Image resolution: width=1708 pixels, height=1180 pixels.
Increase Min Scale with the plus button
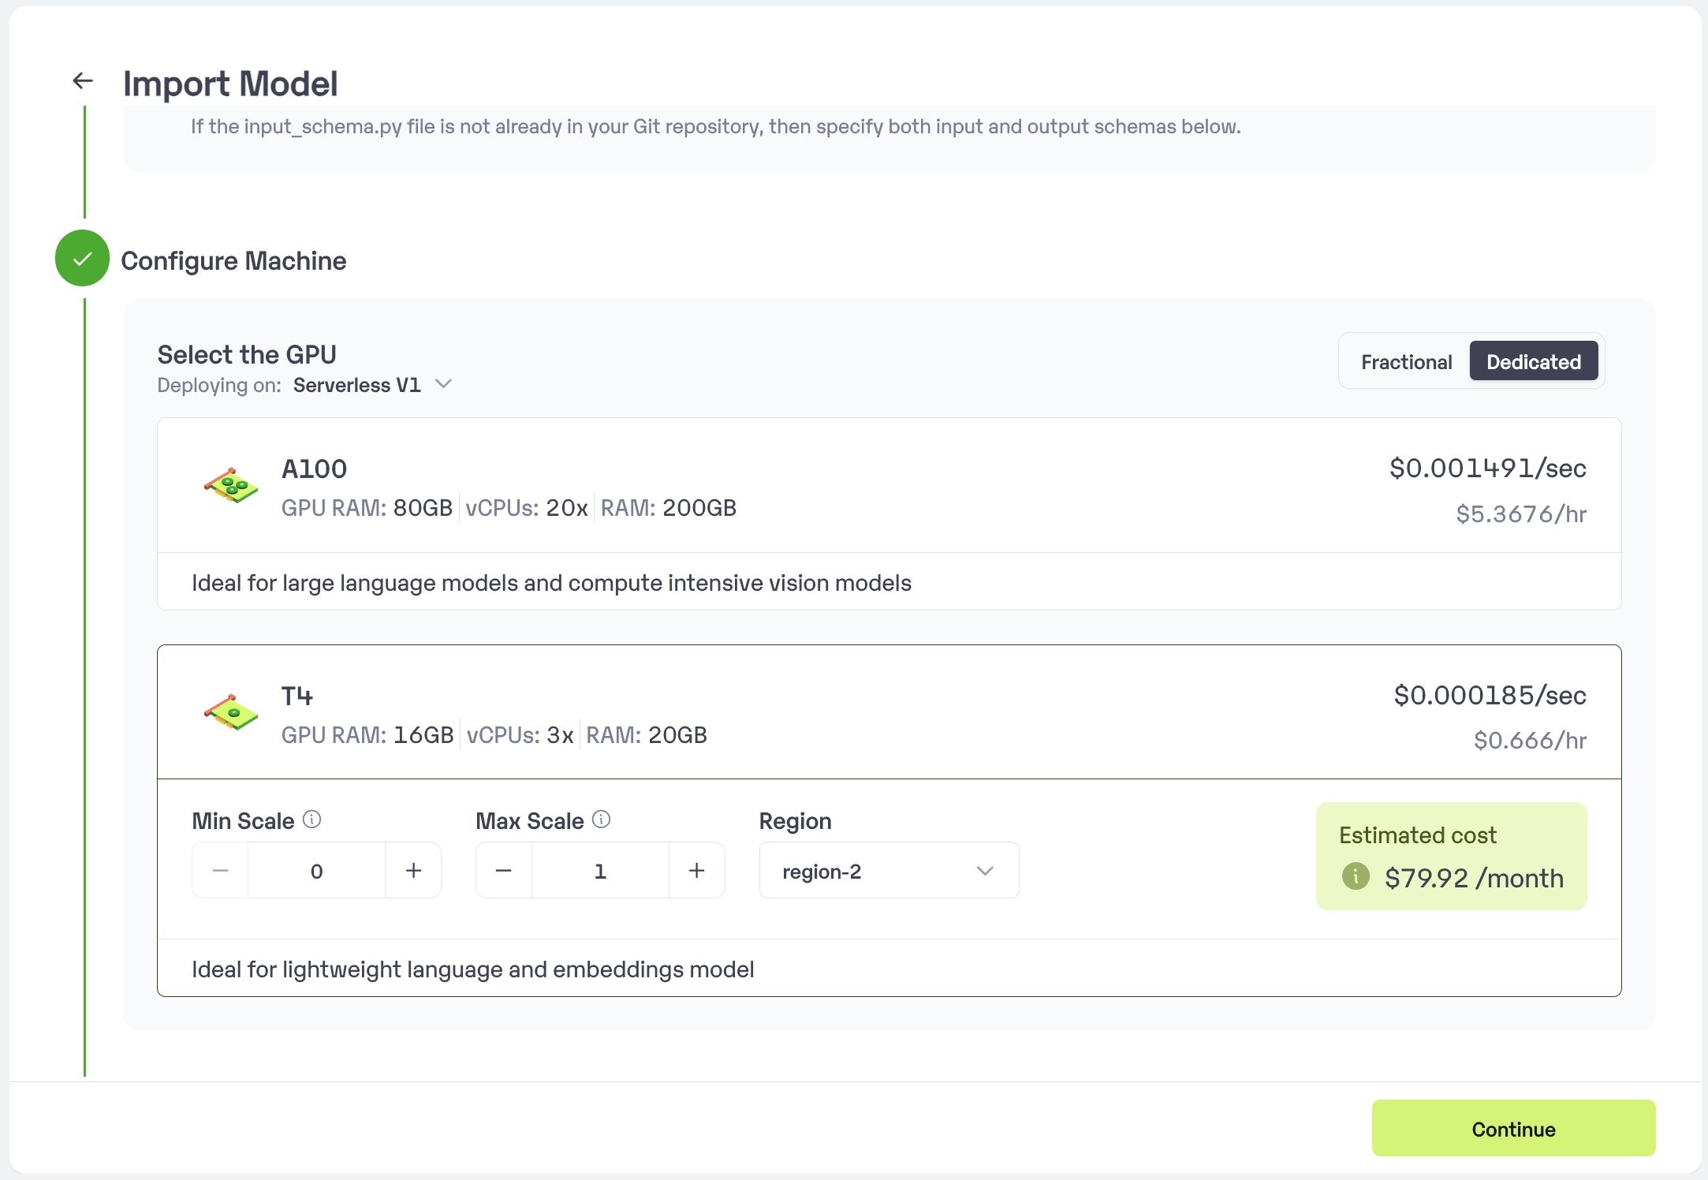pyautogui.click(x=413, y=871)
